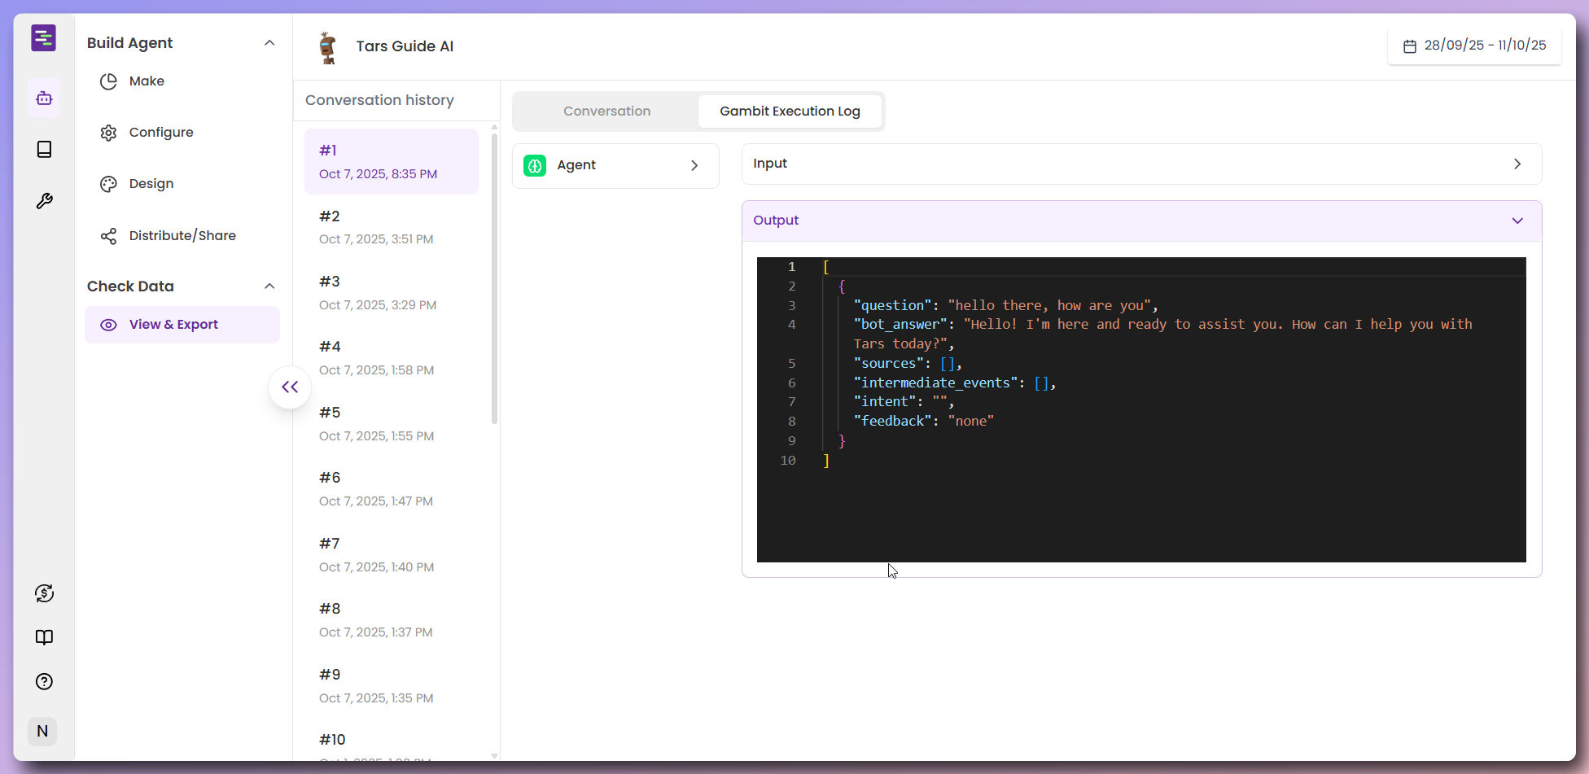Open the help question mark icon
The image size is (1589, 774).
click(44, 681)
